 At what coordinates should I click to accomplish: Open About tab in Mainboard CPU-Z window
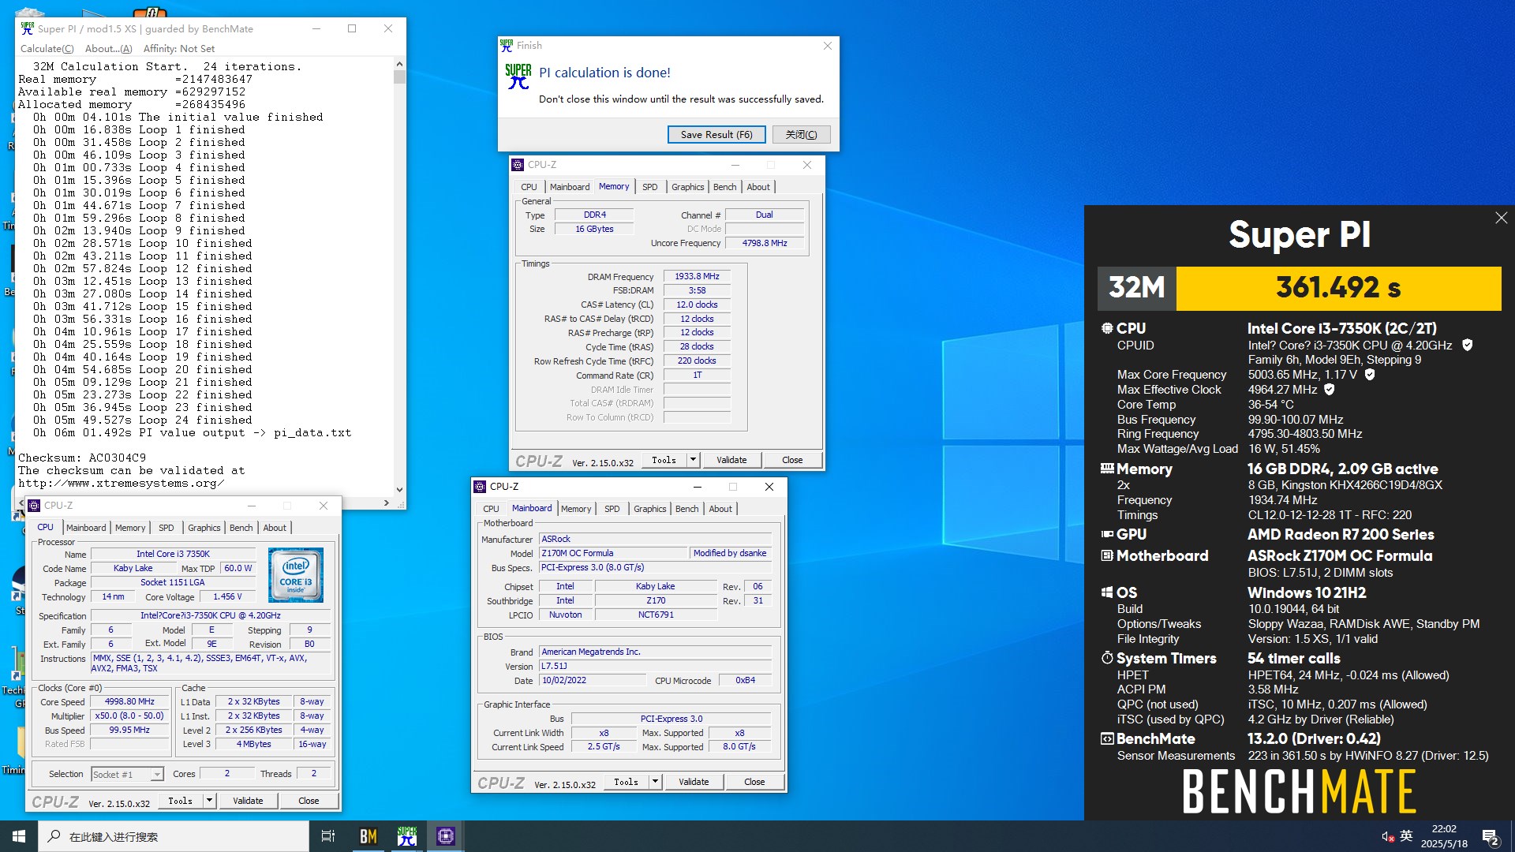720,509
